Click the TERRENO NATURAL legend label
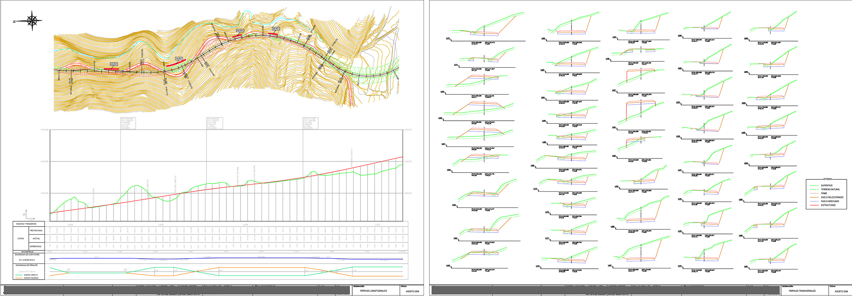 tap(830, 189)
